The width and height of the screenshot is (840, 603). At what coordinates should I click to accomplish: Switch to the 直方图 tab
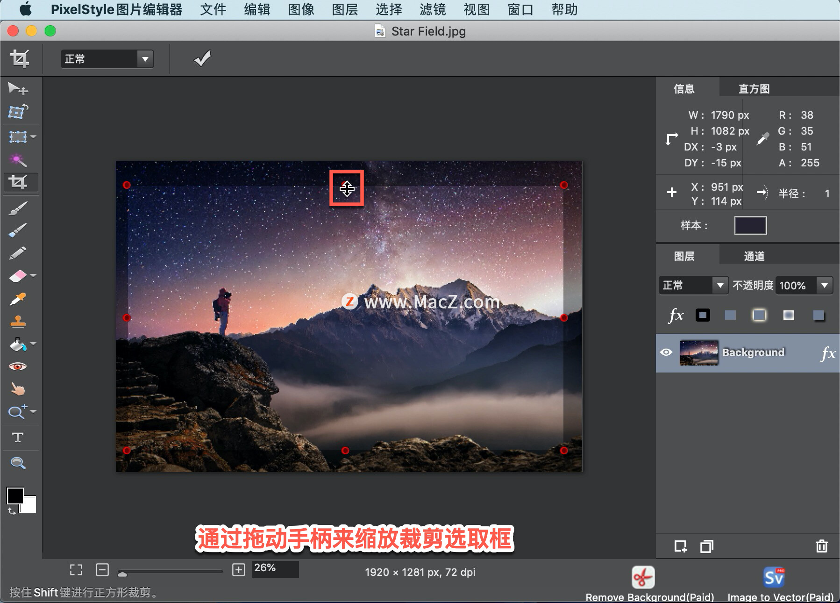click(753, 88)
